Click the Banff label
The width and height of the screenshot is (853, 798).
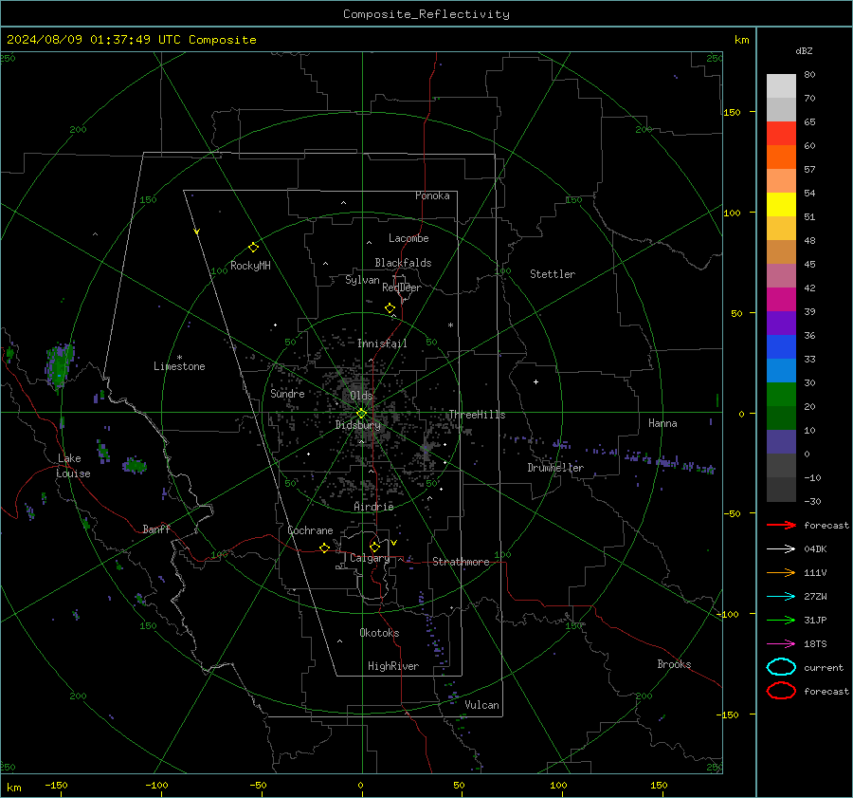point(156,529)
